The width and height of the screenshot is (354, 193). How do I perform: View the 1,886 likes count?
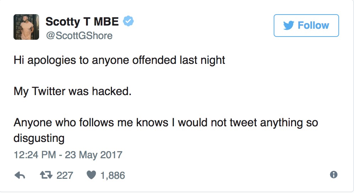[x=113, y=175]
